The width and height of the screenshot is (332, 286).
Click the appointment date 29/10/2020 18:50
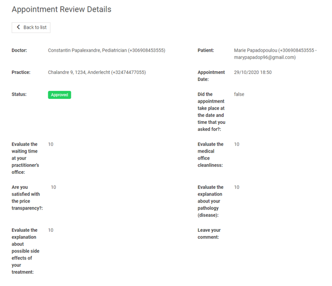[252, 72]
